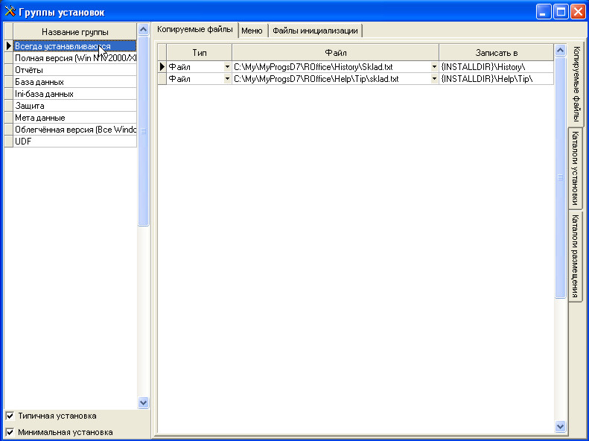Viewport: 589px width, 441px height.
Task: Click the Название группы column header
Action: [74, 32]
